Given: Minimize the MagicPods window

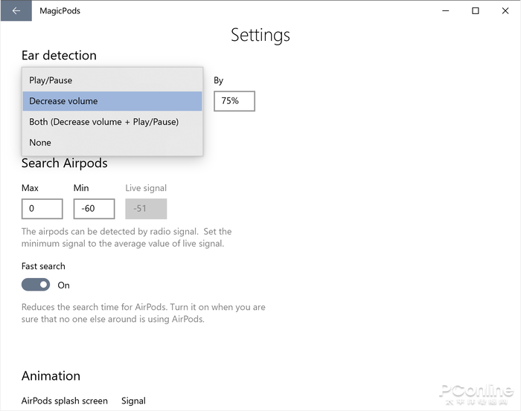Looking at the screenshot, I should [x=445, y=11].
